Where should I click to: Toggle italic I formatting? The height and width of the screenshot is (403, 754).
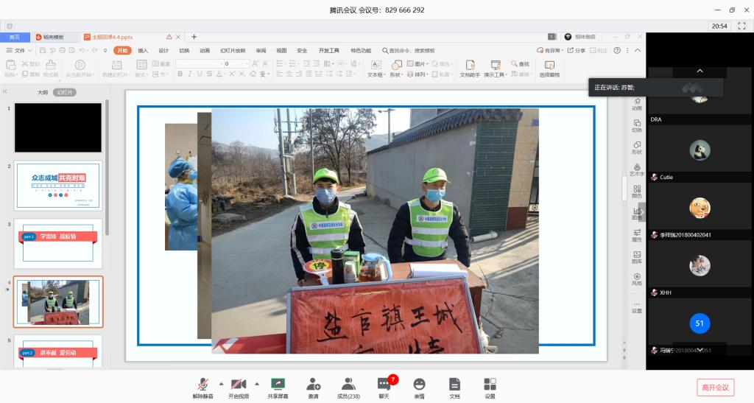190,74
